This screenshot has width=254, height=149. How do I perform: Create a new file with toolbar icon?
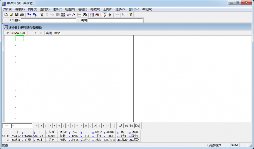(x=6, y=15)
